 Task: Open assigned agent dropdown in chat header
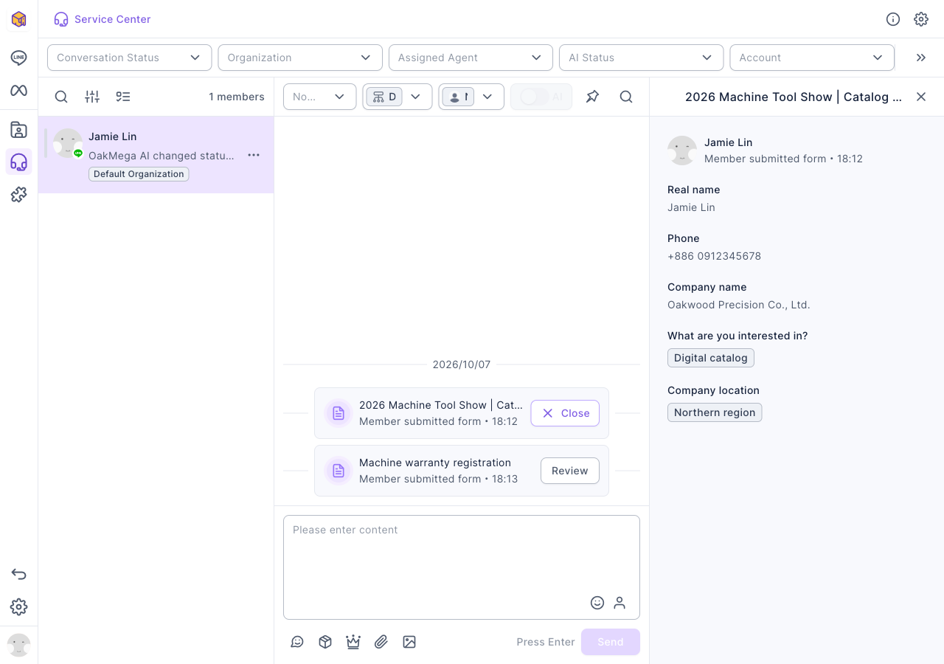click(471, 97)
